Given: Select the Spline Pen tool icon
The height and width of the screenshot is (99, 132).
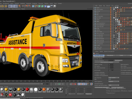Looking at the screenshot, I should [36, 6].
